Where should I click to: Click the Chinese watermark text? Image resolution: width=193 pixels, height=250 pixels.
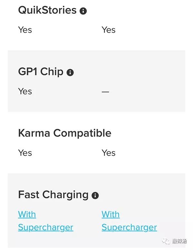coord(180,241)
